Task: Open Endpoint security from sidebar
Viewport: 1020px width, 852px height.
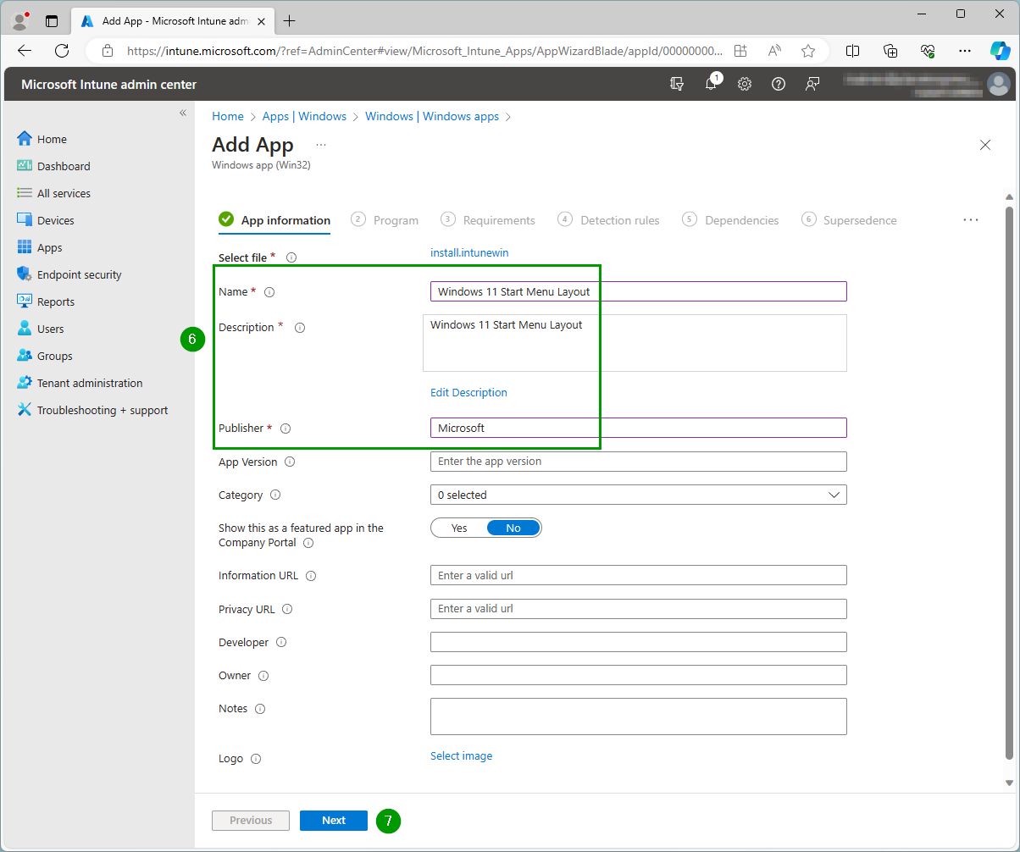Action: click(79, 274)
